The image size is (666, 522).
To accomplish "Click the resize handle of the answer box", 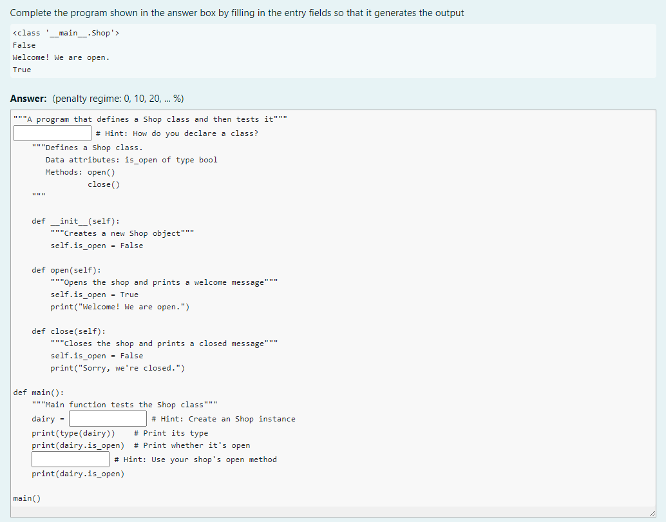I will coord(652,512).
